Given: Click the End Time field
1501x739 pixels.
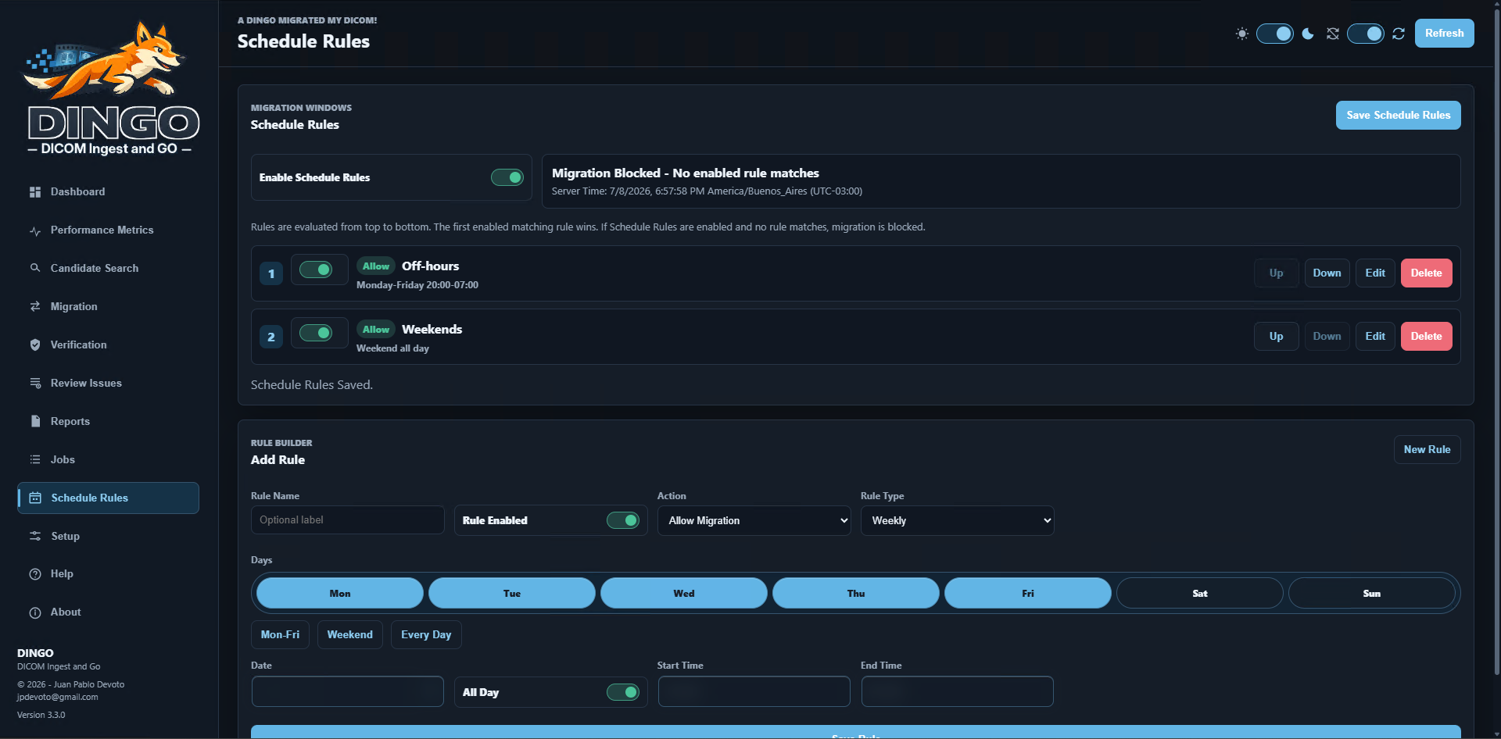Looking at the screenshot, I should (958, 691).
